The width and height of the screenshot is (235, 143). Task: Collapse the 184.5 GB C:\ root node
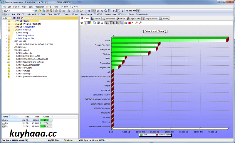[3, 18]
